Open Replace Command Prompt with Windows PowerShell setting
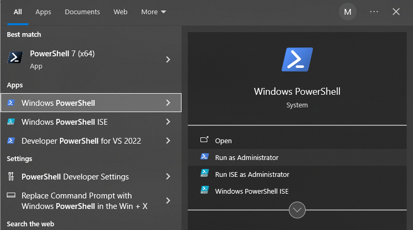Image resolution: width=413 pixels, height=230 pixels. (x=91, y=201)
